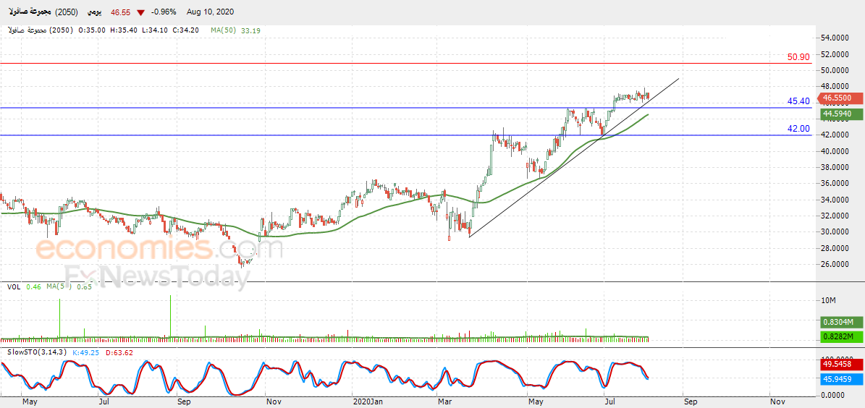Click the VOL indicator label
This screenshot has width=865, height=408.
point(14,287)
